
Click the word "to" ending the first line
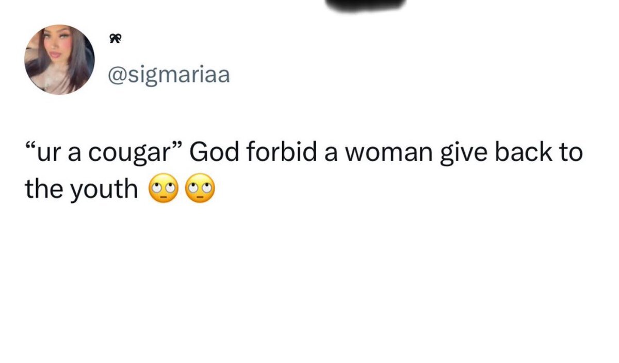point(572,154)
